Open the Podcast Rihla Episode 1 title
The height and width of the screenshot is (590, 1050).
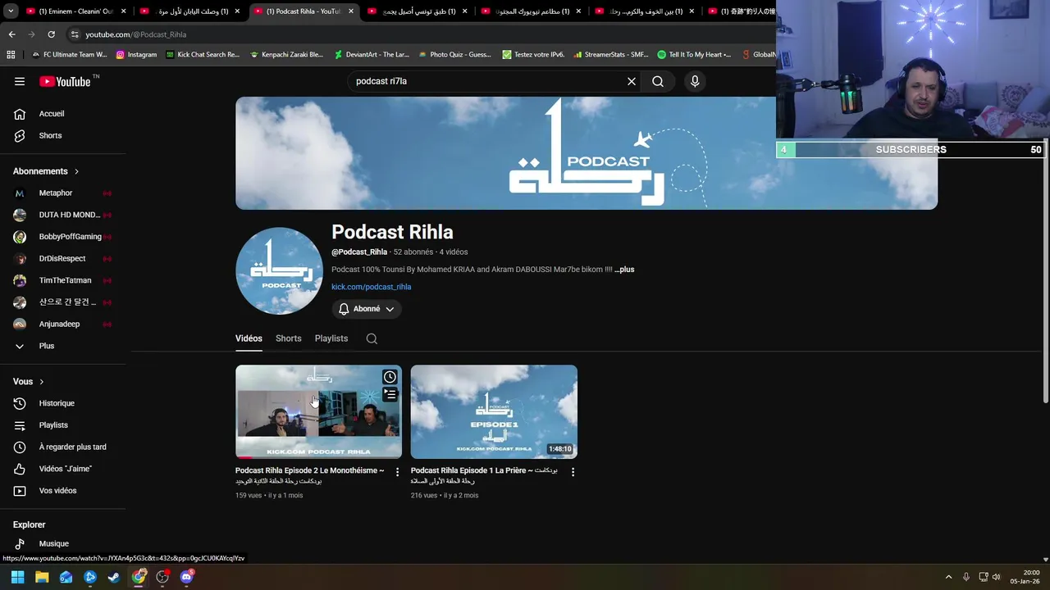[x=484, y=475]
